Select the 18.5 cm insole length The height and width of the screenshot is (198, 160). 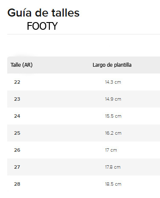(113, 184)
